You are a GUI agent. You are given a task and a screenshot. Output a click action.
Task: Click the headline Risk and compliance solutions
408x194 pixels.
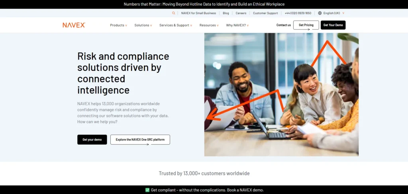(x=123, y=73)
